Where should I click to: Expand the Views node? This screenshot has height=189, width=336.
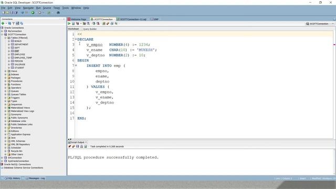[x=6, y=71]
